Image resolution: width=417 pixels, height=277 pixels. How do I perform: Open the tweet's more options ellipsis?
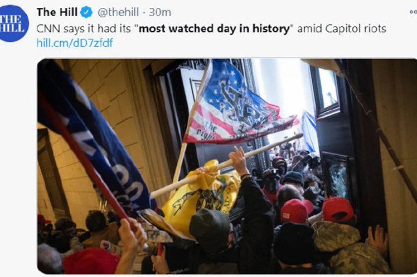point(413,12)
